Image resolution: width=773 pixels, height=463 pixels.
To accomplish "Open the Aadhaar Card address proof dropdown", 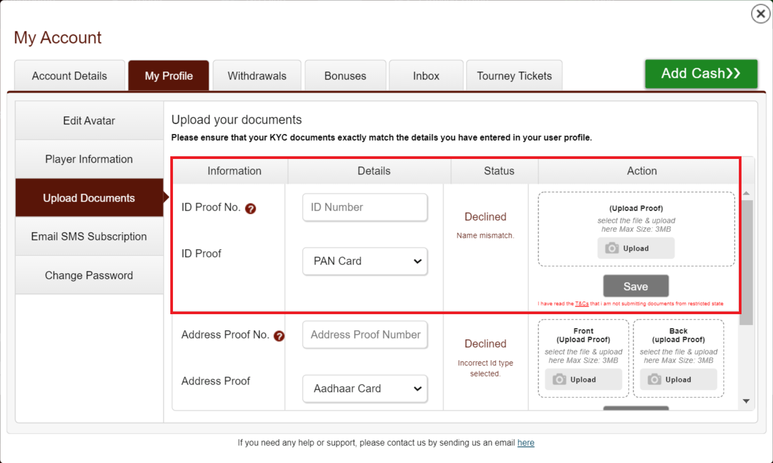I will click(365, 388).
